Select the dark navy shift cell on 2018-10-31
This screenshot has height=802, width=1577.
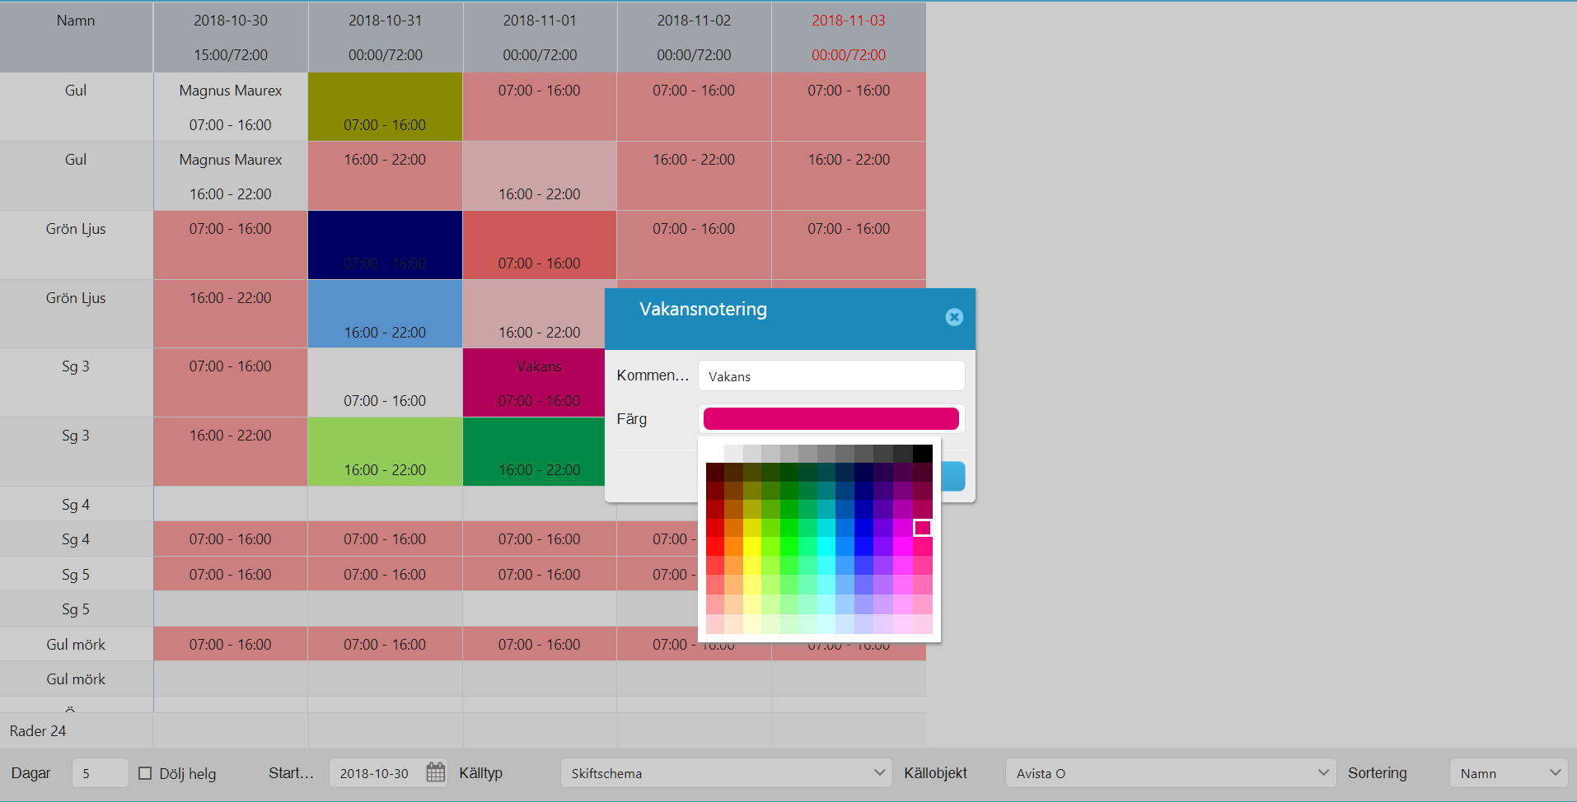pos(386,245)
